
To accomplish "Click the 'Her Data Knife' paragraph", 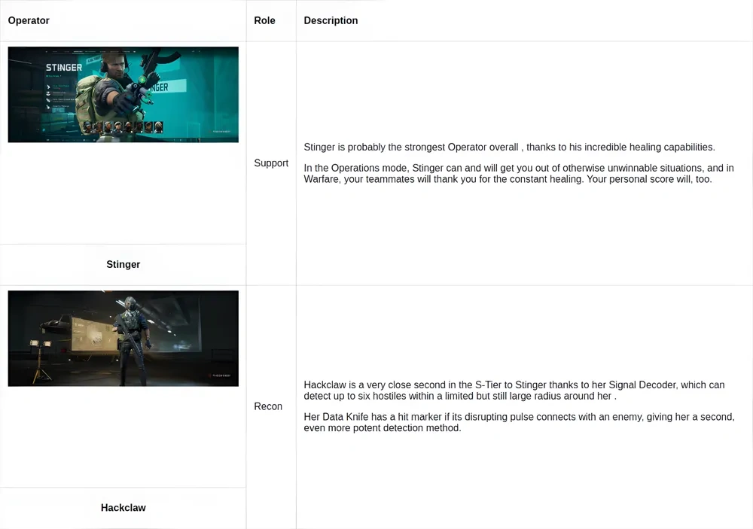I will pos(518,422).
